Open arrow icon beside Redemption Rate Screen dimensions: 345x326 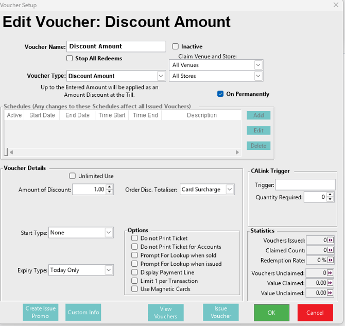(331, 261)
